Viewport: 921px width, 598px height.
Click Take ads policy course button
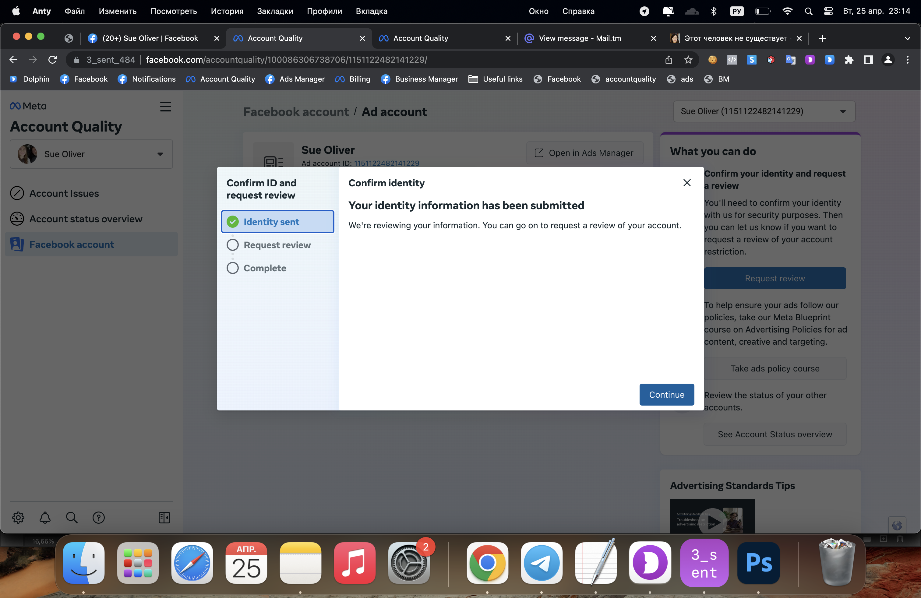tap(775, 368)
